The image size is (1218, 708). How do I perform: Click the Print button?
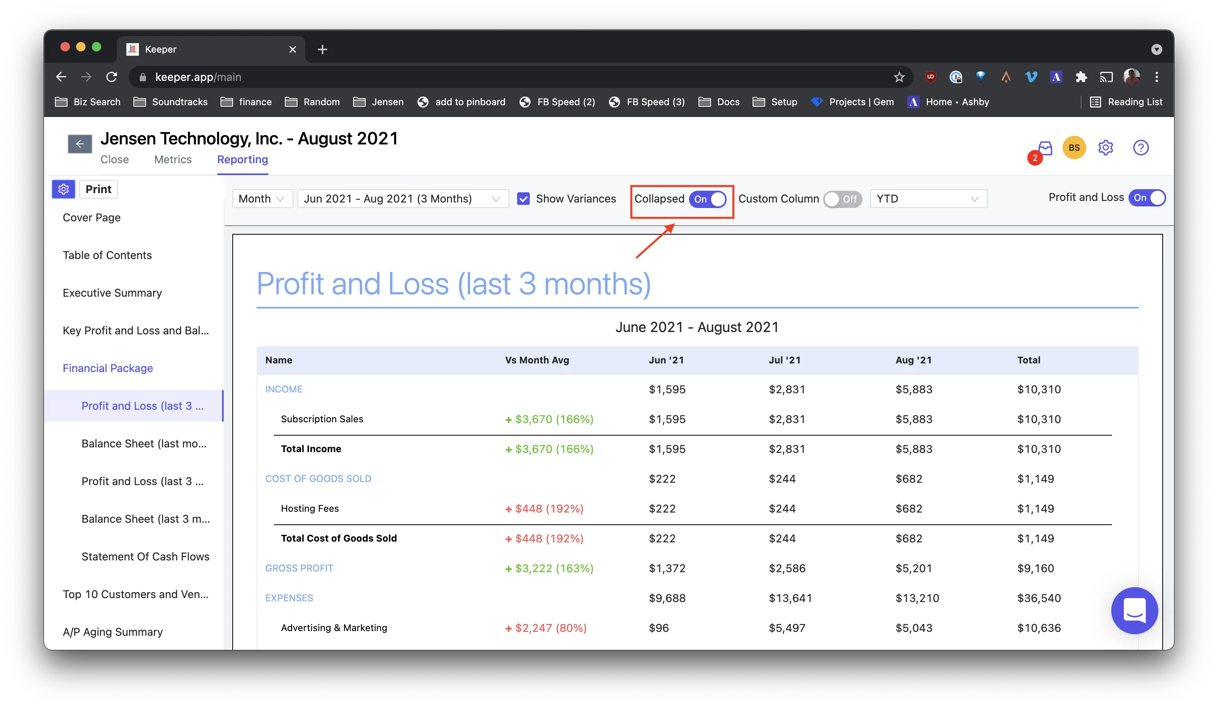pos(98,189)
